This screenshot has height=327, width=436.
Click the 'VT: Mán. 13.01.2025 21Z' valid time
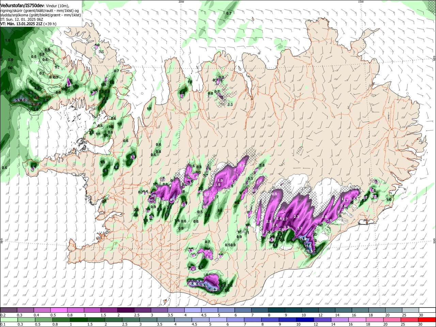[x=21, y=24]
